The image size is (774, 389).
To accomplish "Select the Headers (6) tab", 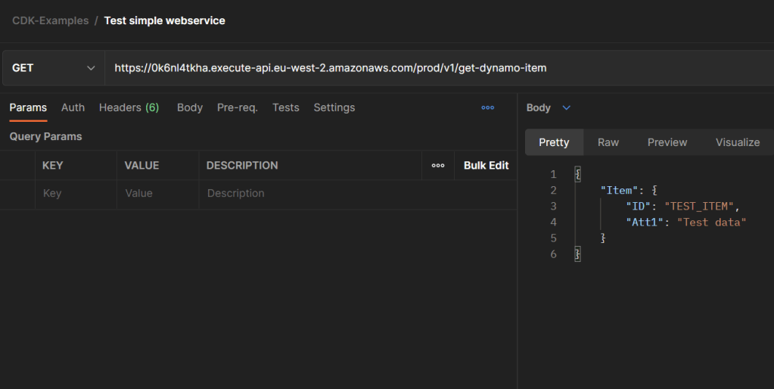I will click(x=129, y=107).
